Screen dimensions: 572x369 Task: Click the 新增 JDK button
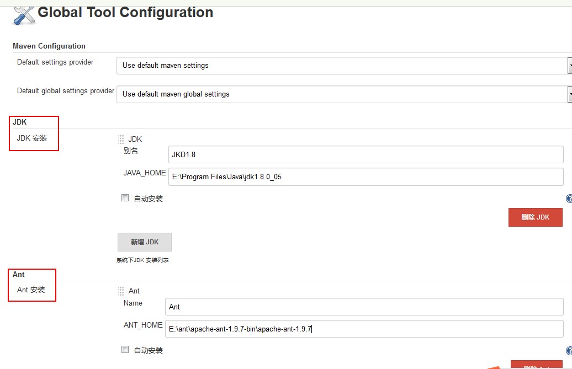[145, 242]
